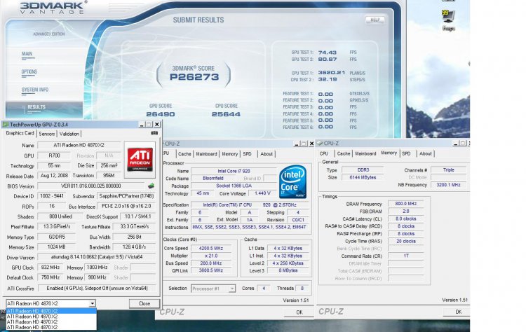The height and width of the screenshot is (332, 526).
Task: Open the About tab in the processor CPU-Z window
Action: point(267,154)
